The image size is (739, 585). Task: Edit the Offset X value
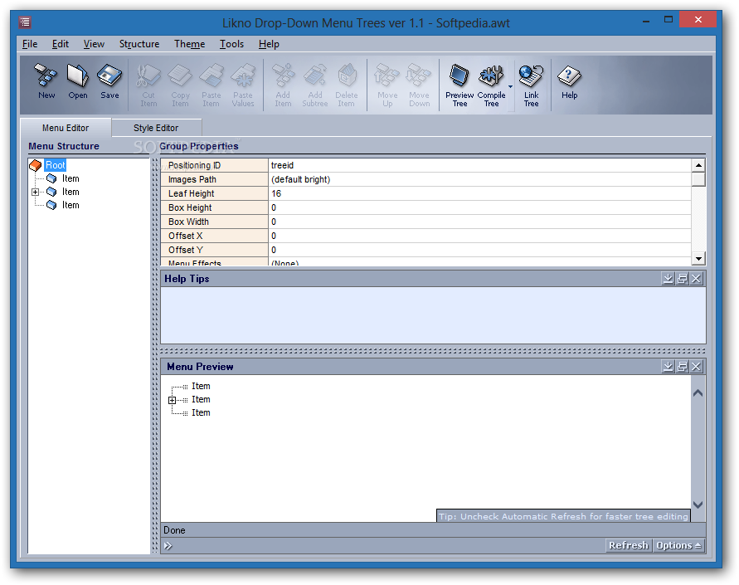pyautogui.click(x=479, y=236)
